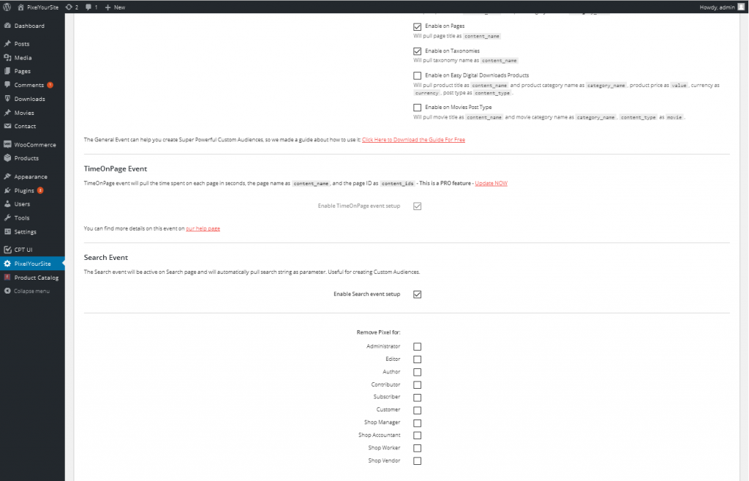Viewport: 749px width, 481px height.
Task: Click the Product Catalog icon
Action: (x=7, y=277)
